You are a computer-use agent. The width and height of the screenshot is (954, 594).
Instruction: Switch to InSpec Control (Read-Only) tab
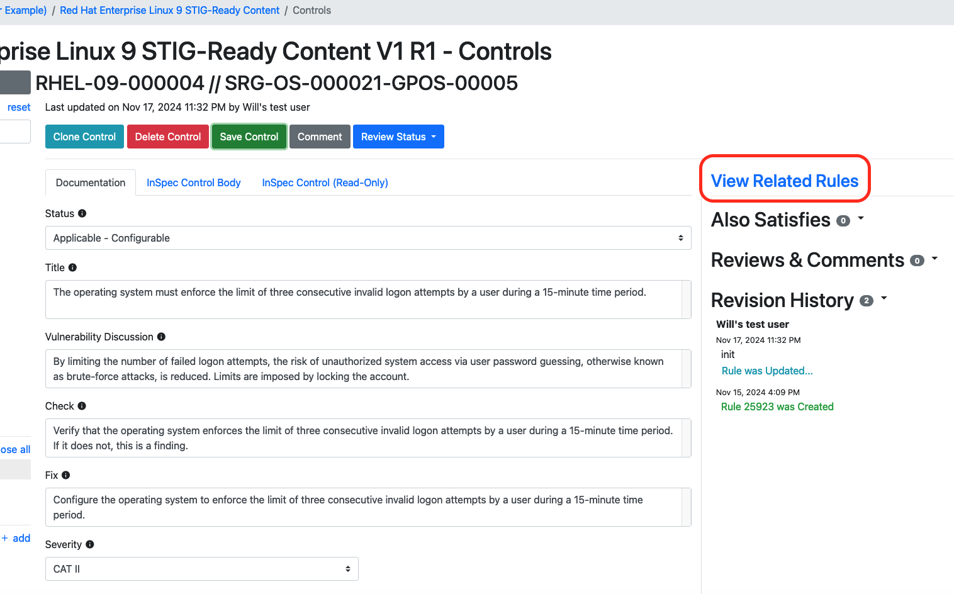coord(325,182)
